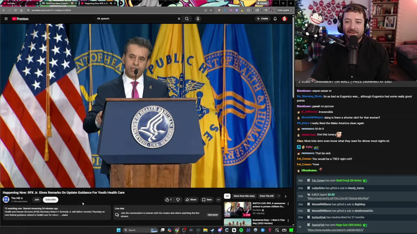This screenshot has height=234, width=417.
Task: Click Clax username in chat
Action: (x=300, y=141)
